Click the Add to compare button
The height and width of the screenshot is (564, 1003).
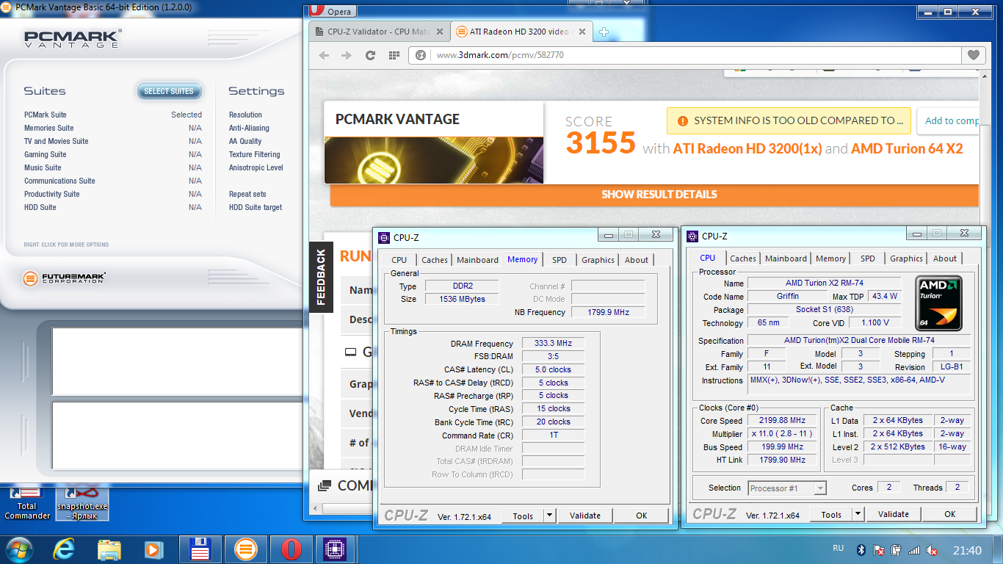coord(949,121)
